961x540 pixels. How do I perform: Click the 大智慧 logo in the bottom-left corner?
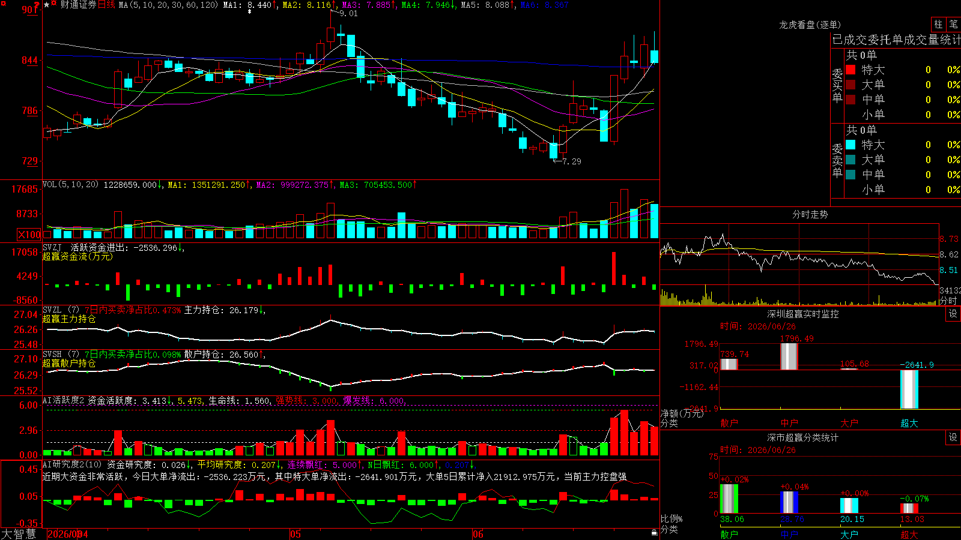(x=19, y=534)
